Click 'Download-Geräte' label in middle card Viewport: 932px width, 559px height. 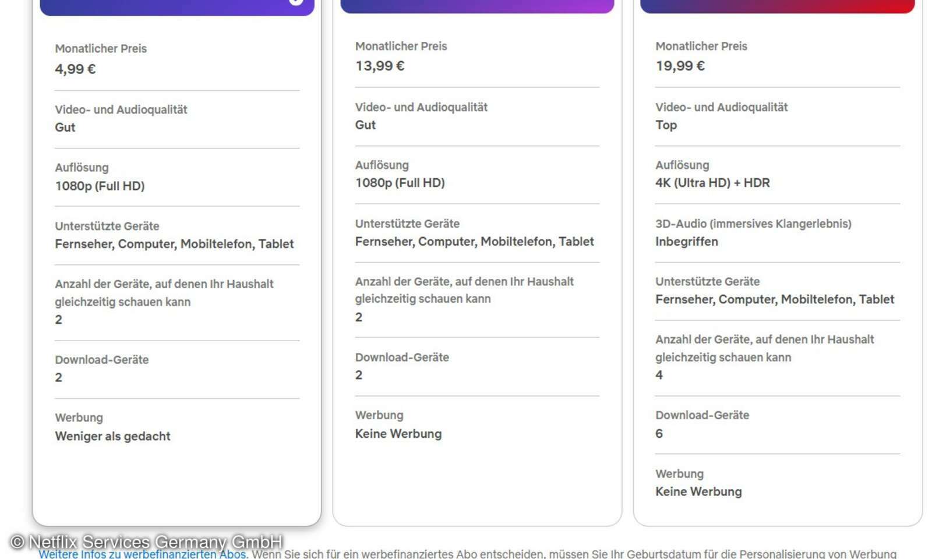(402, 357)
